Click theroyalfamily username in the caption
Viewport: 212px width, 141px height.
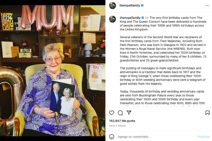tap(130, 18)
